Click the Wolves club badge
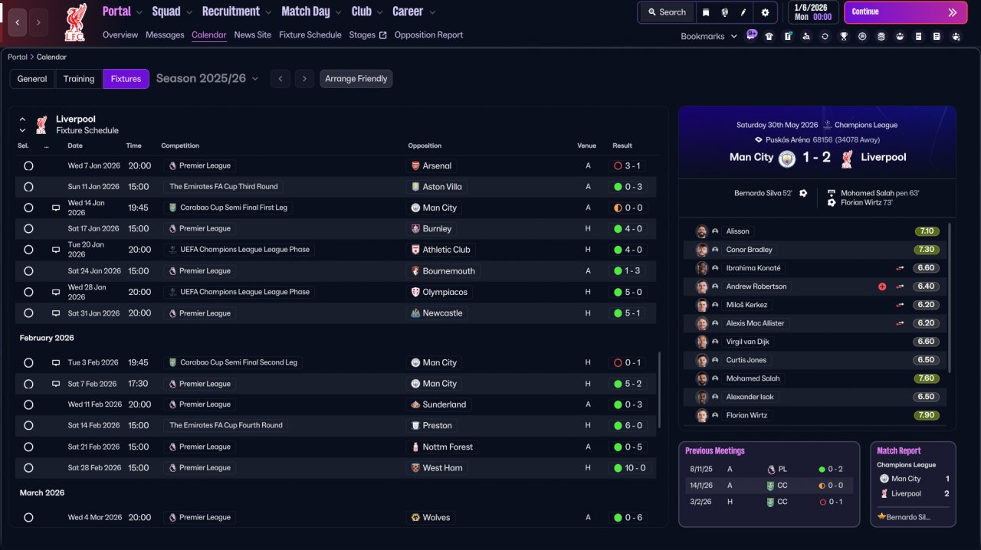Screen dimensions: 981x550 tap(415, 518)
